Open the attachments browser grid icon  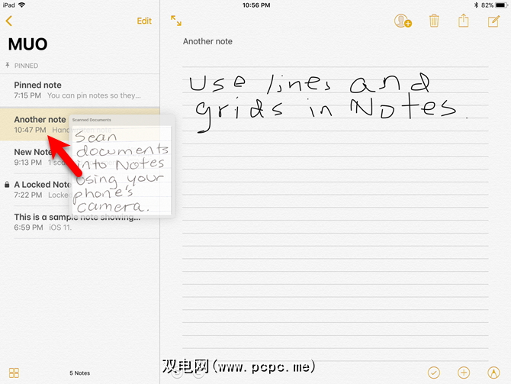(x=14, y=372)
